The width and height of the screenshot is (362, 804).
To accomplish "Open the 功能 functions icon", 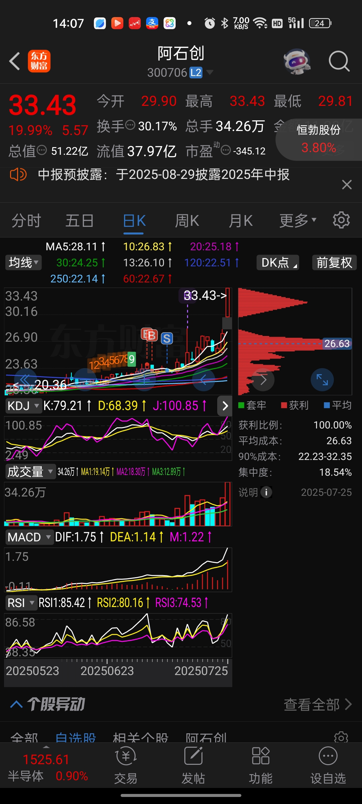I will tap(260, 765).
